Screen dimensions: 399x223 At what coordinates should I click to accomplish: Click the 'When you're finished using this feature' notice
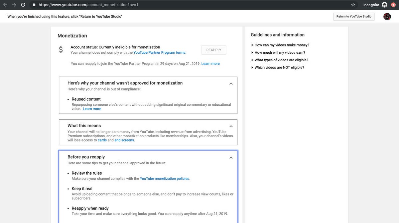pos(65,17)
